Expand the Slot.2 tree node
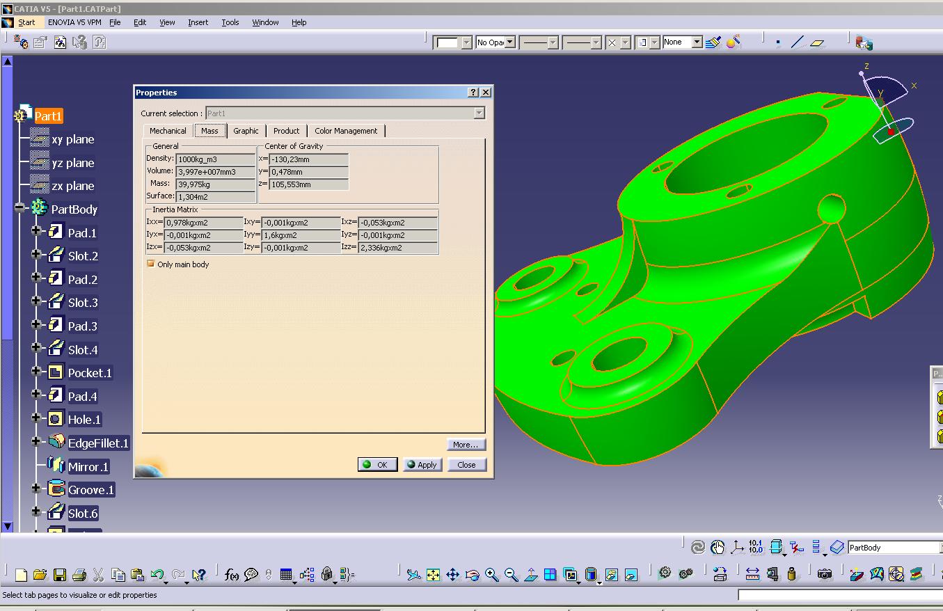The image size is (943, 611). pos(36,254)
